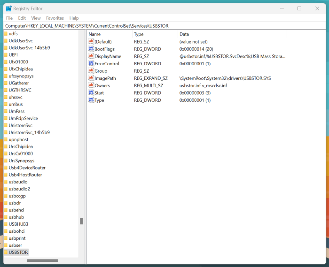Select the UGTHRSVC key
329x267 pixels.
[20, 90]
